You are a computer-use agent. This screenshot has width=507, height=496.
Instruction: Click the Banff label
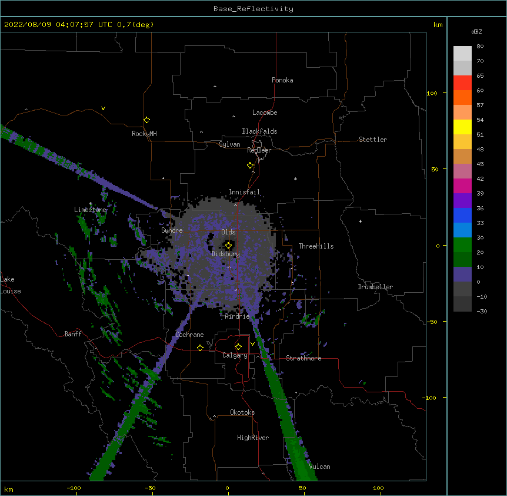coord(73,334)
